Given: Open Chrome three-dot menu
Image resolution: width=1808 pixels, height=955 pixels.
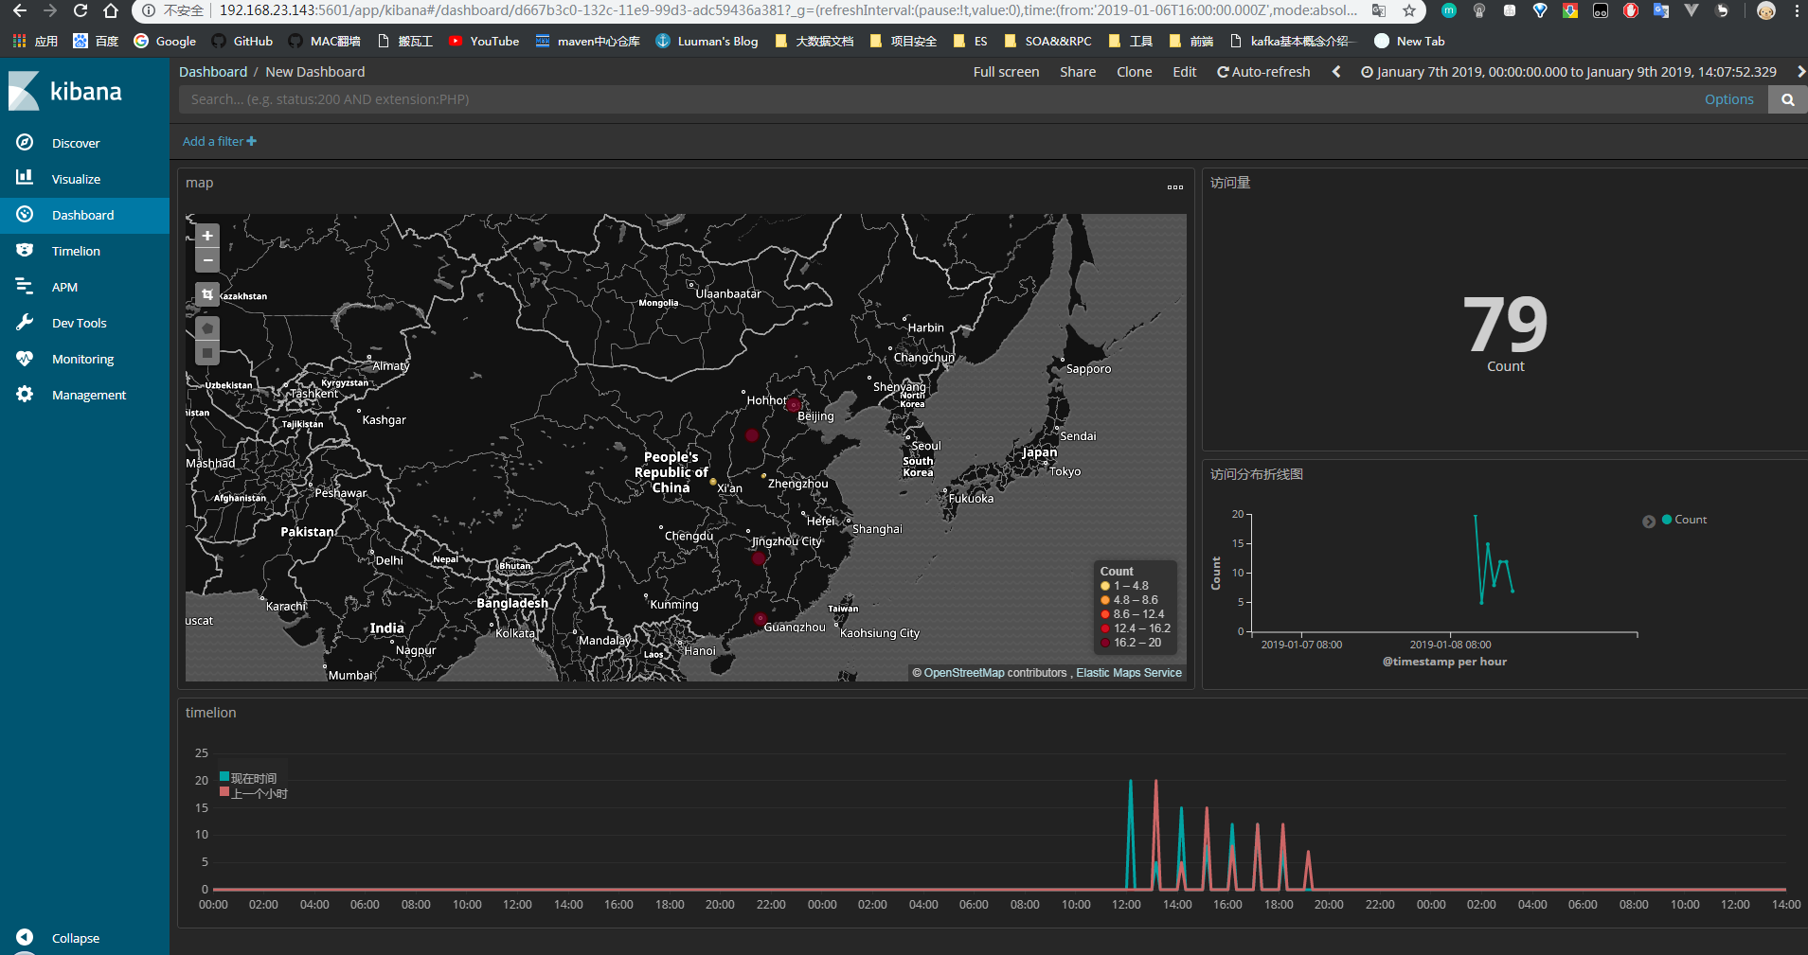Looking at the screenshot, I should tap(1797, 11).
